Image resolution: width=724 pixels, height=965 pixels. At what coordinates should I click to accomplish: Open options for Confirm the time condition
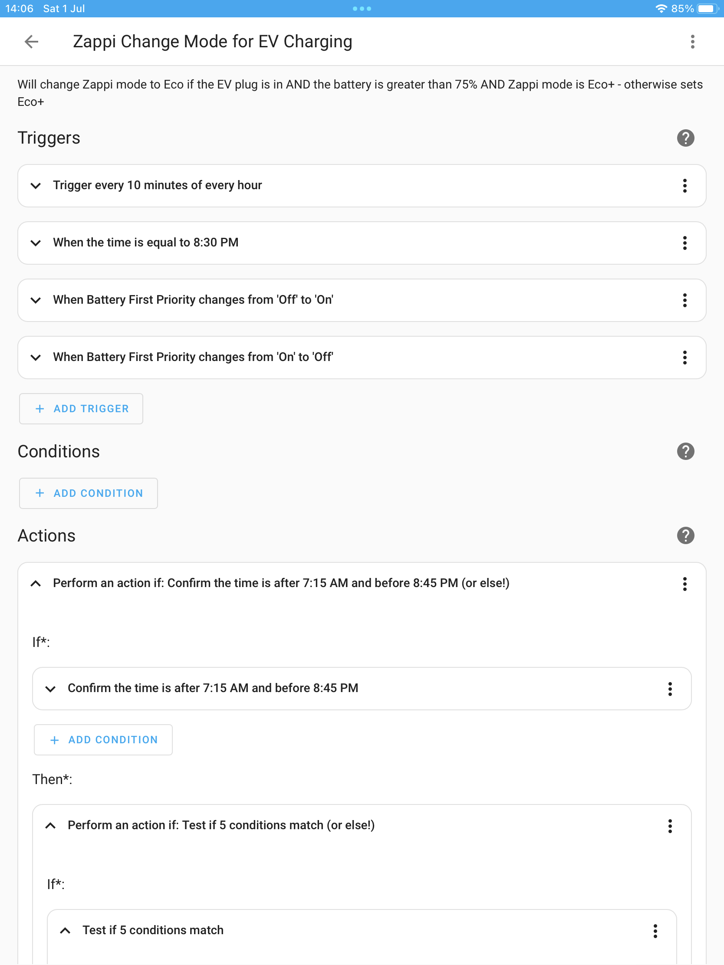pos(669,689)
